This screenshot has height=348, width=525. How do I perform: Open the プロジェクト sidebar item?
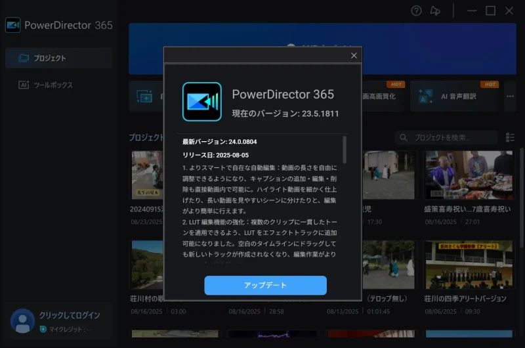(x=58, y=58)
